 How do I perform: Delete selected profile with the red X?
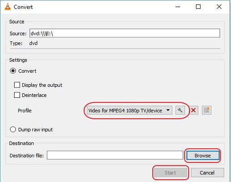(193, 110)
